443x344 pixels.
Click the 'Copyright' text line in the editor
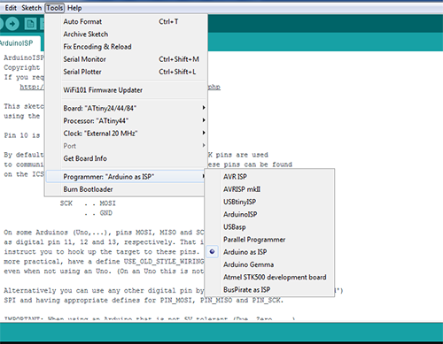tap(21, 67)
